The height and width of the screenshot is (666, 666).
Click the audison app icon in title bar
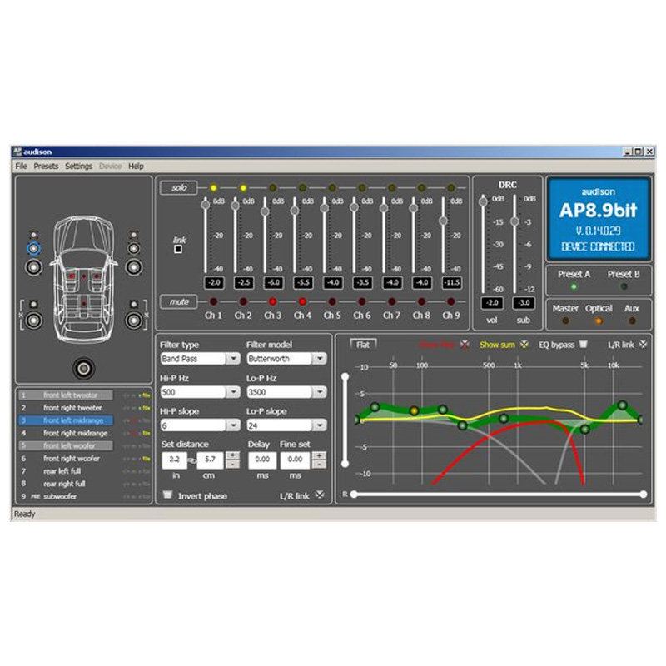pos(17,152)
